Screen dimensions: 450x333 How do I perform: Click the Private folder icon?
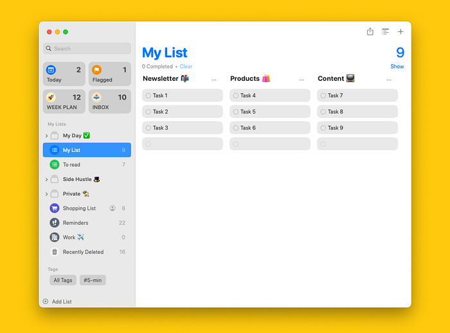pos(54,194)
